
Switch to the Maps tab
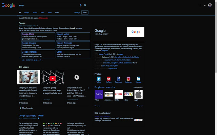point(42,12)
